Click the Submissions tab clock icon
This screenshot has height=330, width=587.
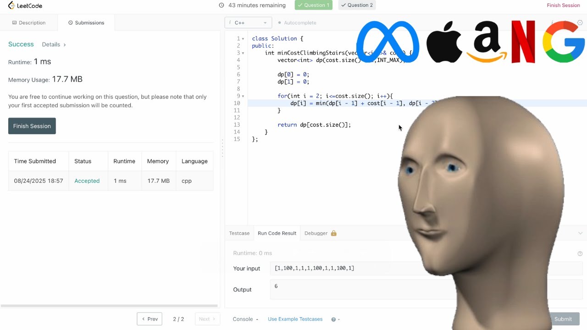click(71, 22)
